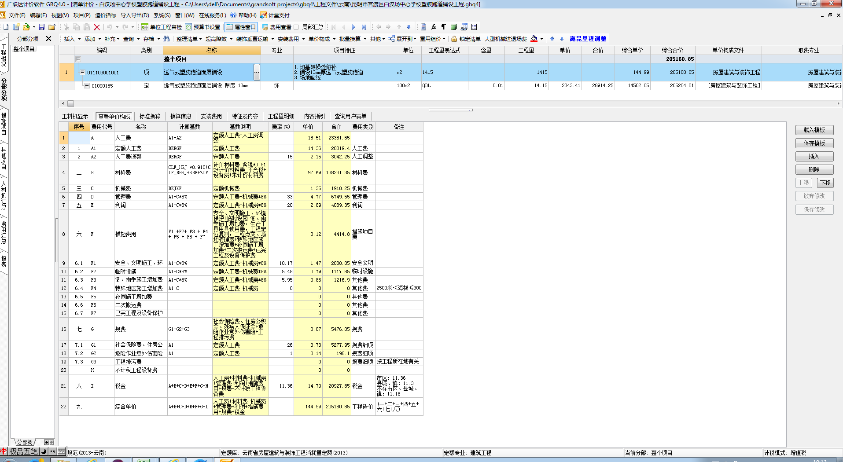Open the 单价构成 toolbar dropdown

coord(322,39)
